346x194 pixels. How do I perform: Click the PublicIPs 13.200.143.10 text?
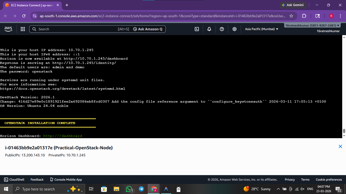pos(25,155)
